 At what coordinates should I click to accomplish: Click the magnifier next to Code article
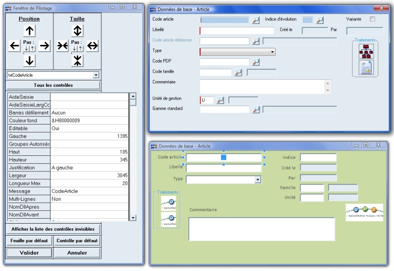256,20
